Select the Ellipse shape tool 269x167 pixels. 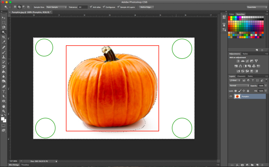click(4, 101)
